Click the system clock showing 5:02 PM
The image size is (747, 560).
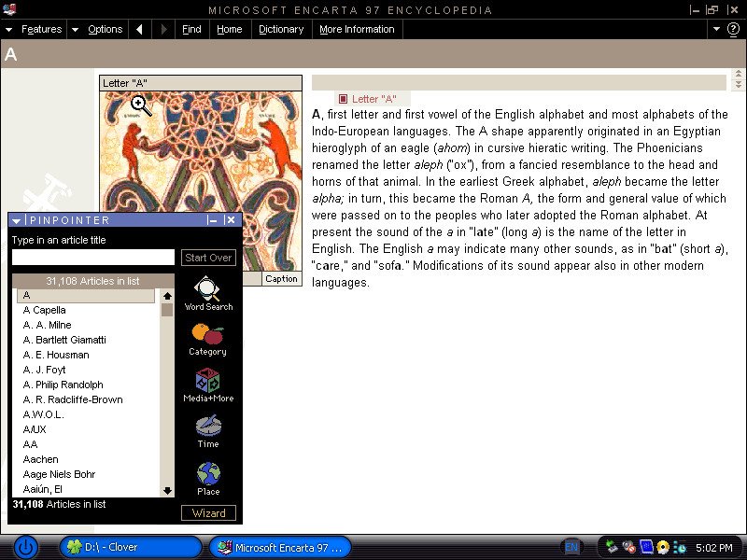point(713,548)
